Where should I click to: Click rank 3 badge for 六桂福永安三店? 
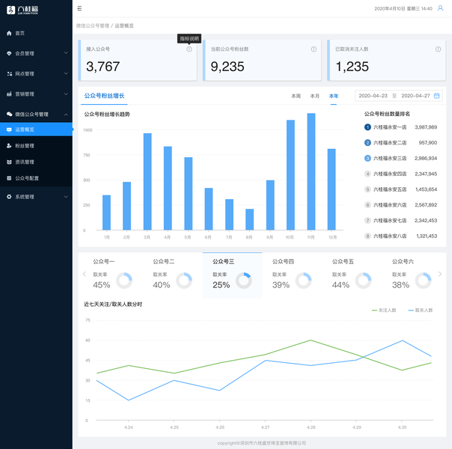[367, 158]
